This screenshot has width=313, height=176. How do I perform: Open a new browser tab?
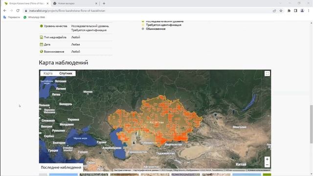click(x=104, y=3)
